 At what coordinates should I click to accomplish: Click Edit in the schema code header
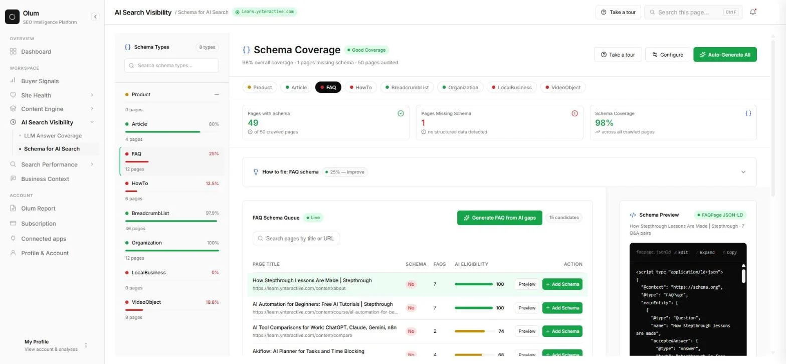point(681,252)
